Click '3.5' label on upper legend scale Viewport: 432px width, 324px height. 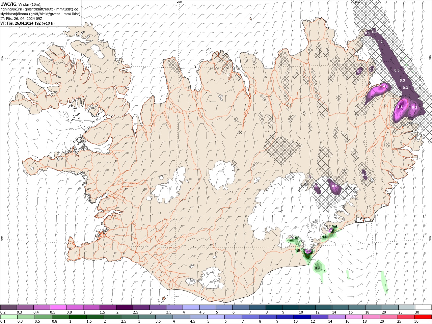point(169,312)
